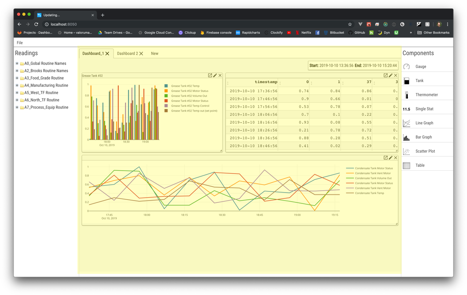Hide Grease Tank #32 Volume Out series
Image resolution: width=467 pixels, height=295 pixels.
(189, 96)
